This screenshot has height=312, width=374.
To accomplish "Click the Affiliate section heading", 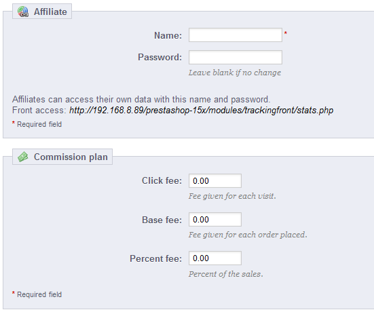I will click(50, 12).
